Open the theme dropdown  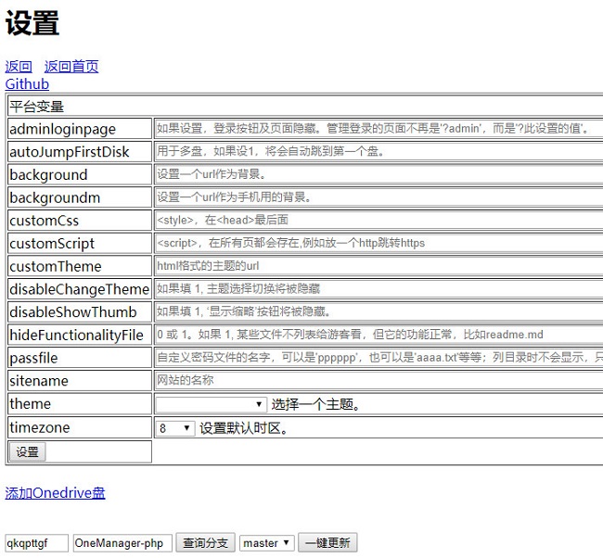point(211,404)
